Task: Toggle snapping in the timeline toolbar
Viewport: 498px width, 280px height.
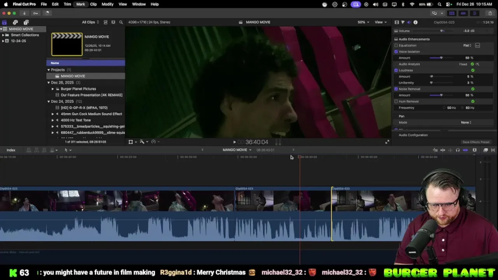Action: 465,150
